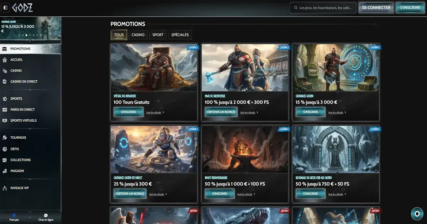Click the "50 % jusqu'à 750 € + 50 FS" title
The image size is (427, 224).
click(x=322, y=184)
